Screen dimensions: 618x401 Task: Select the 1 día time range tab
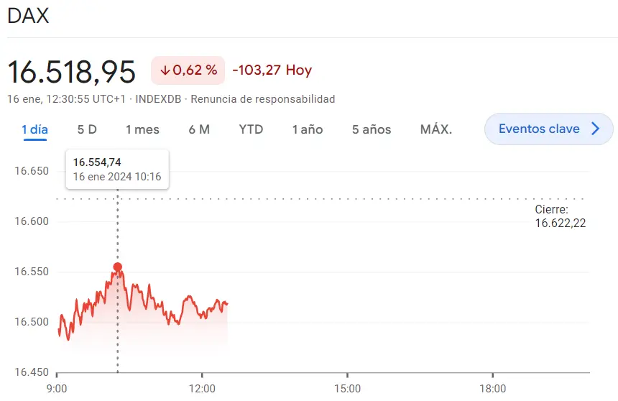[x=34, y=129]
